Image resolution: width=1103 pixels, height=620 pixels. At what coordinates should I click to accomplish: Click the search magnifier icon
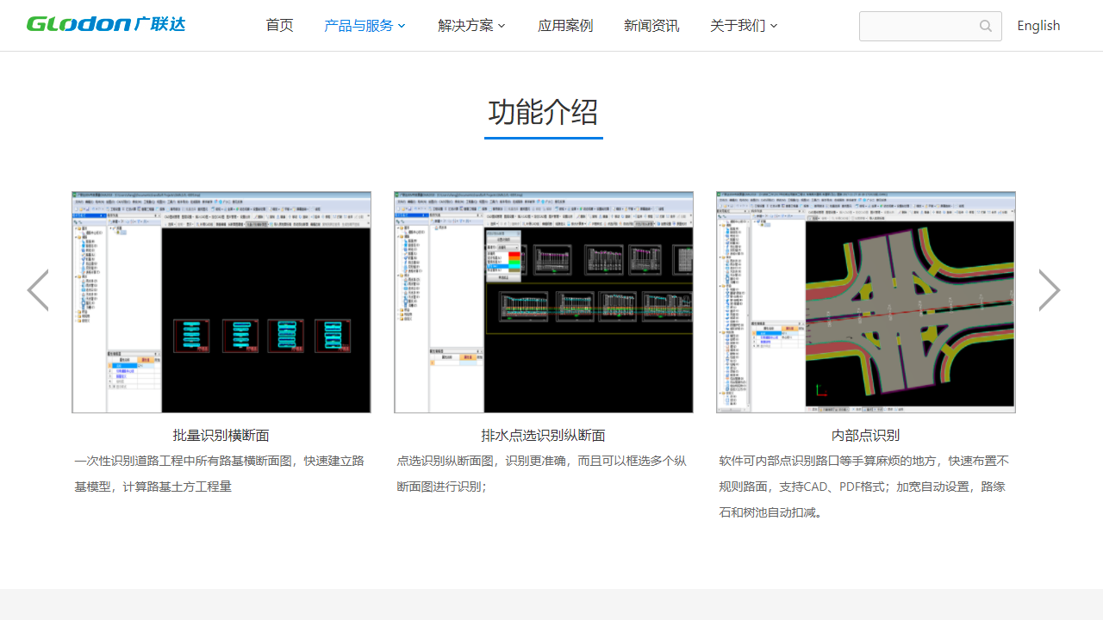(x=986, y=26)
